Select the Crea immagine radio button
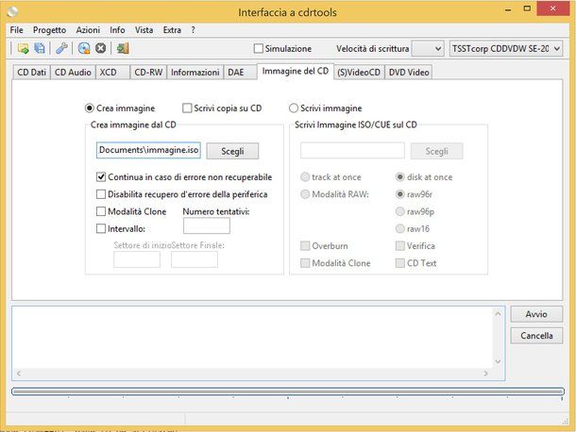 [90, 108]
